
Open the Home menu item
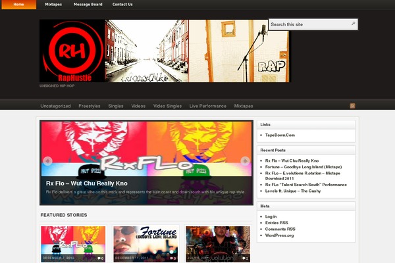pos(19,5)
